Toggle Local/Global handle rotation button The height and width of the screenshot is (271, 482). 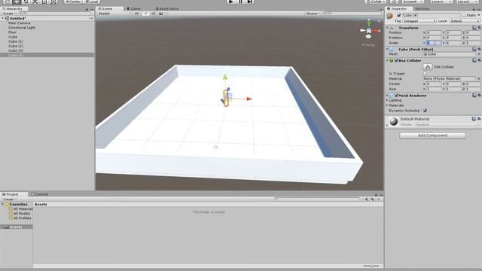click(91, 2)
